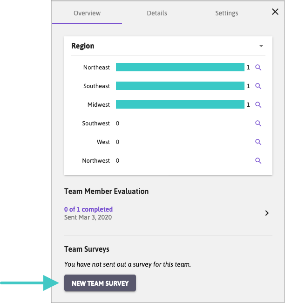285x303 pixels.
Task: Click the Midwest row search icon
Action: pyautogui.click(x=258, y=105)
